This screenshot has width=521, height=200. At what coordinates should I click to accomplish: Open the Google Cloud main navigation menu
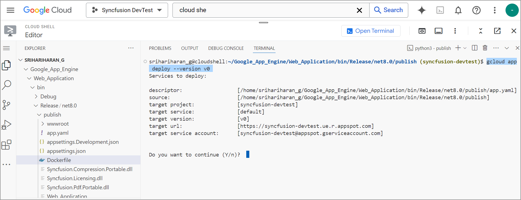11,10
